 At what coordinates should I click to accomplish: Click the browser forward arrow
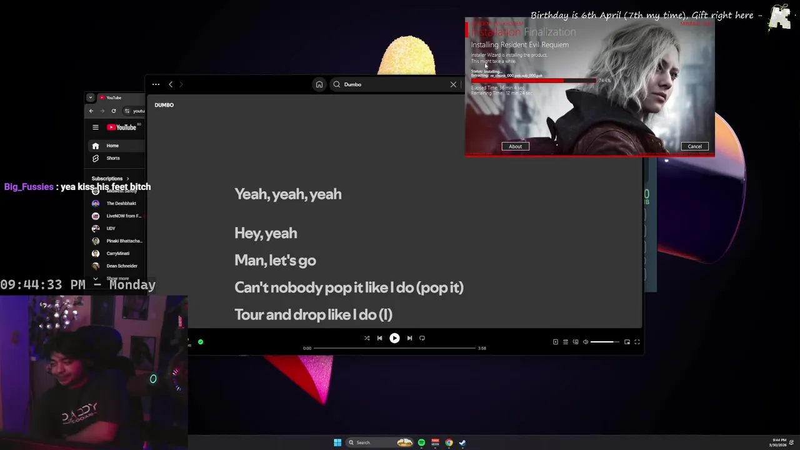click(102, 111)
